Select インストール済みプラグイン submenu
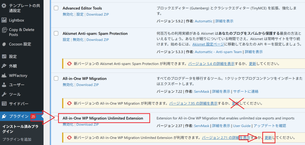The image size is (305, 145). 20,129
